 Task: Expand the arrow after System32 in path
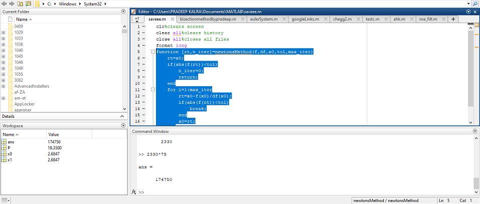[106, 4]
